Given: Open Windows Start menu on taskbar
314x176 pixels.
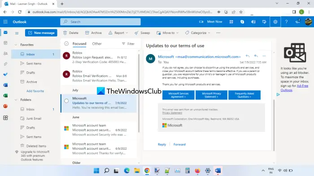Looking at the screenshot, I should tap(96, 171).
